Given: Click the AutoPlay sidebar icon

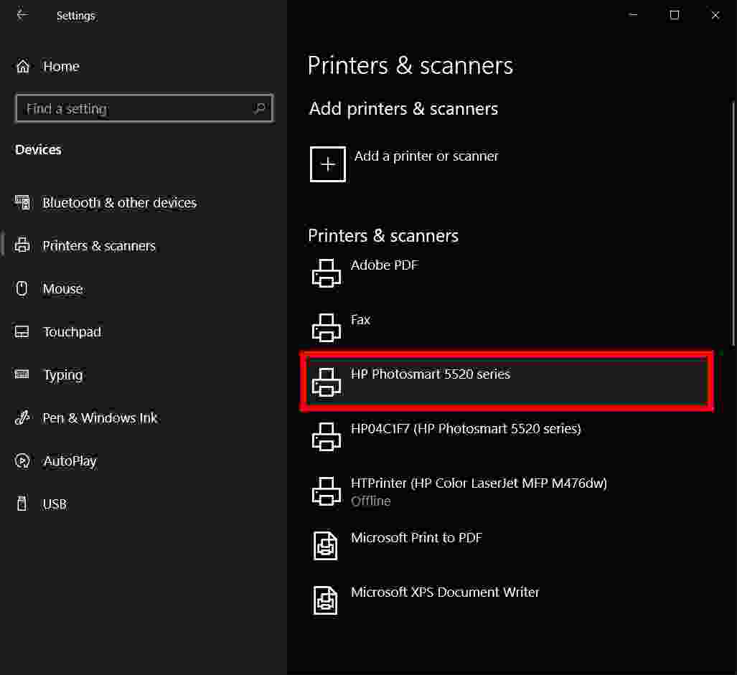Looking at the screenshot, I should 22,461.
